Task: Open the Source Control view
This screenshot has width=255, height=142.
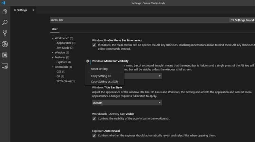Action: 5,33
